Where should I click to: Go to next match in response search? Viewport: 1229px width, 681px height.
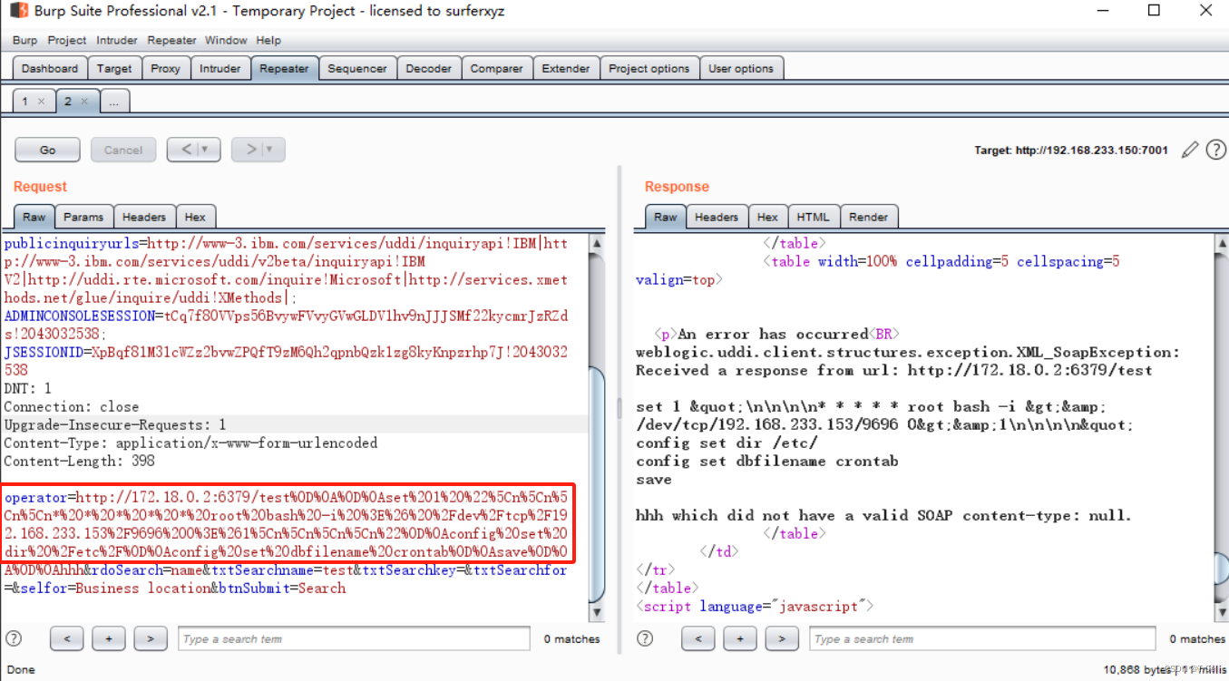click(782, 638)
